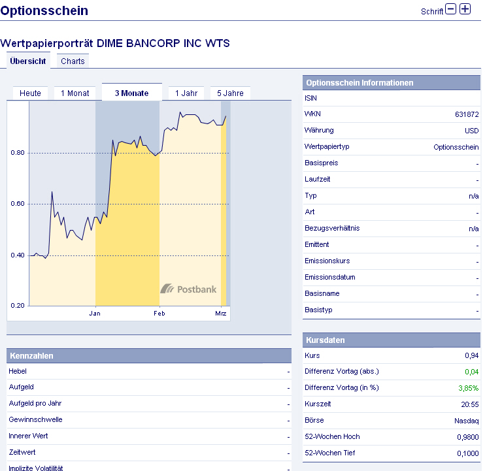The height and width of the screenshot is (471, 485).
Task: Click the Aufgeld pro Jahr row
Action: coord(149,404)
